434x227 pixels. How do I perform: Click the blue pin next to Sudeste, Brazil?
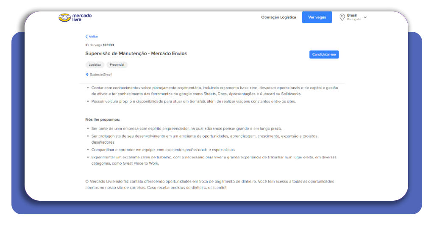87,75
